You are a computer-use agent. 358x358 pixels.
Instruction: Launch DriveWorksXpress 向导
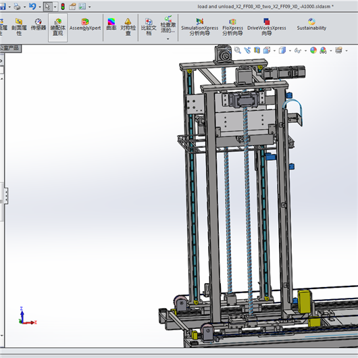(266, 27)
